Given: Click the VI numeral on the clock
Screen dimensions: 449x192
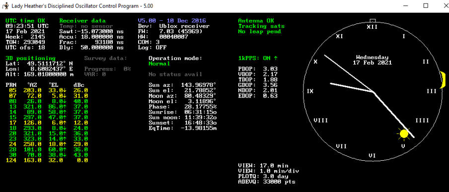Looking at the screenshot, I should click(x=372, y=156).
